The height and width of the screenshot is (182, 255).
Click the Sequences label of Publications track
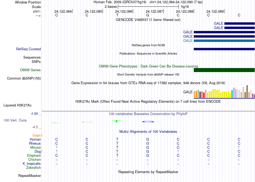[x=32, y=57]
